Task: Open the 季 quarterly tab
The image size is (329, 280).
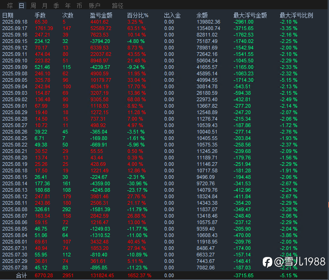Action: click(x=56, y=6)
